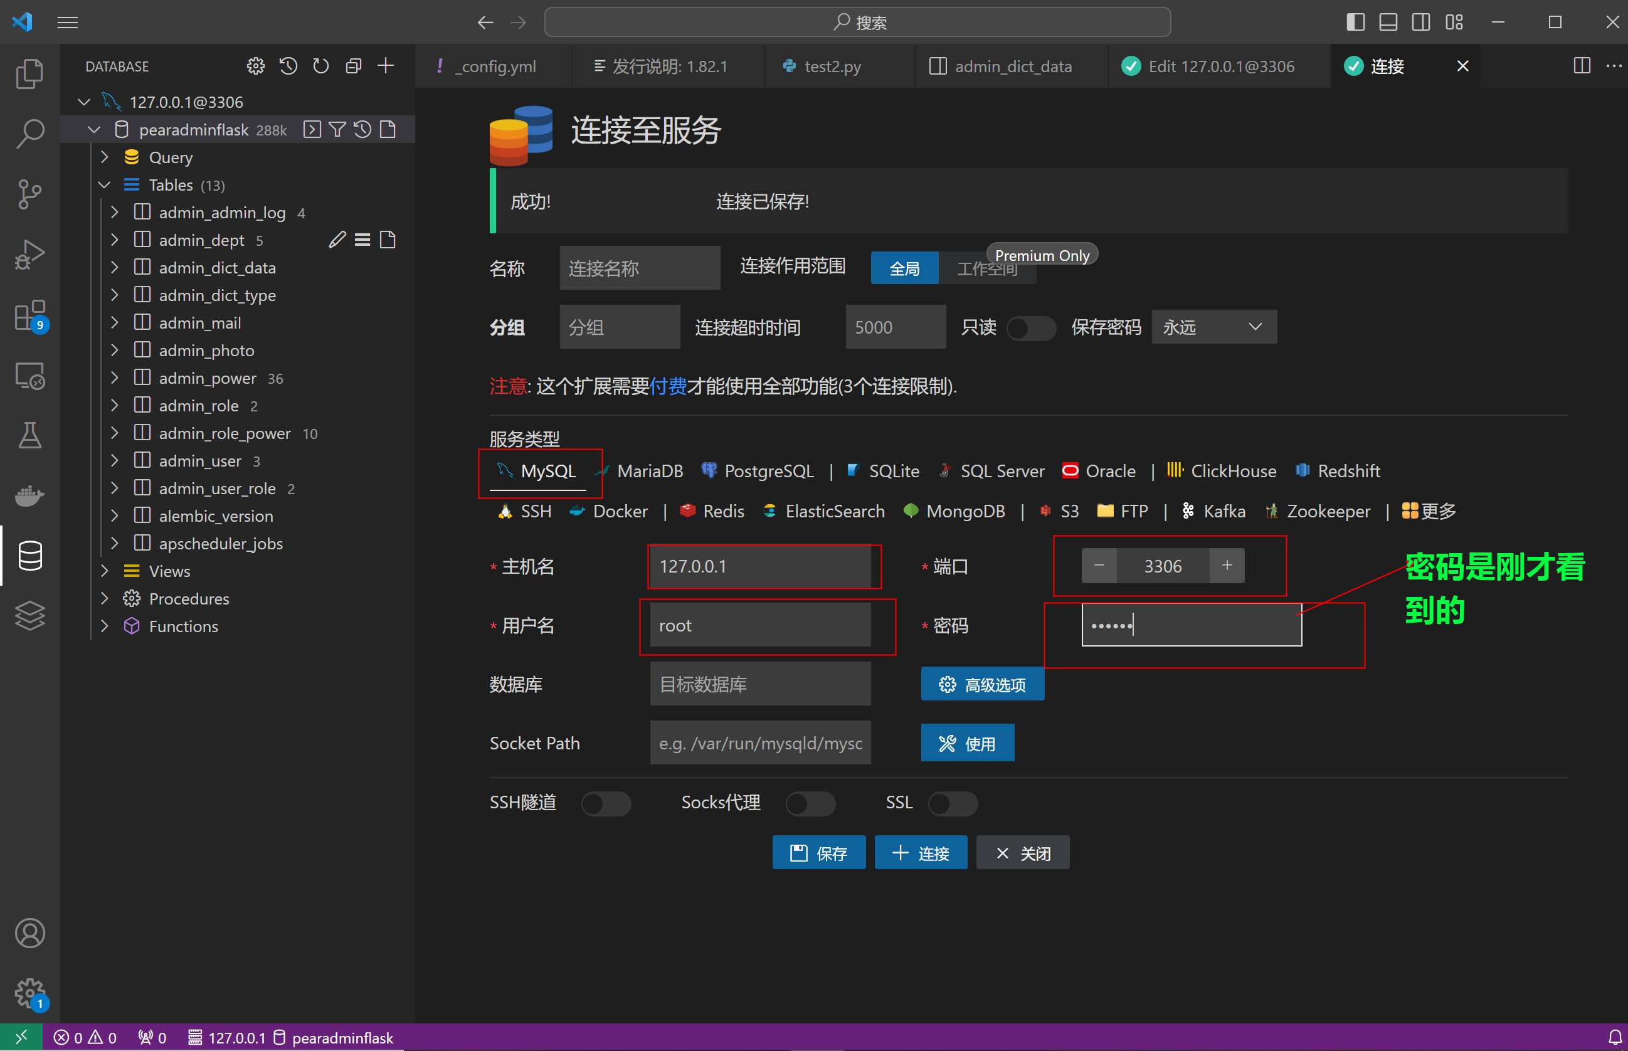The image size is (1628, 1051).
Task: Open Source Control view
Action: point(30,194)
